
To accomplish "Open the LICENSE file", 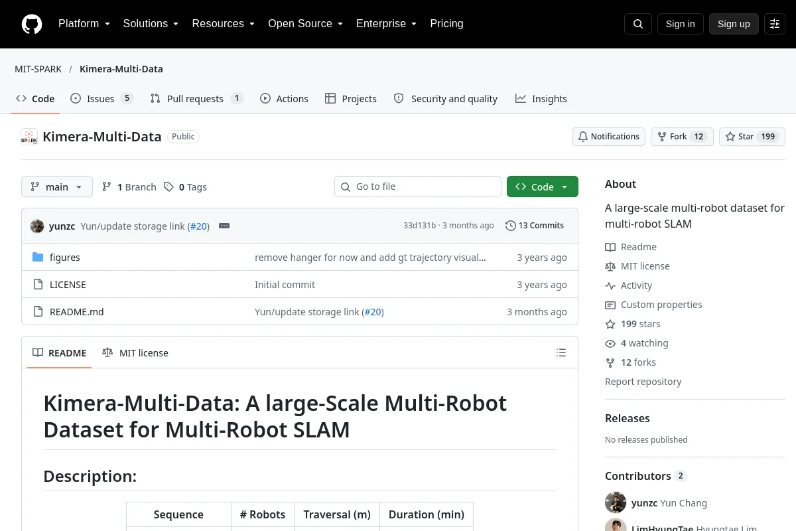I will click(x=68, y=285).
